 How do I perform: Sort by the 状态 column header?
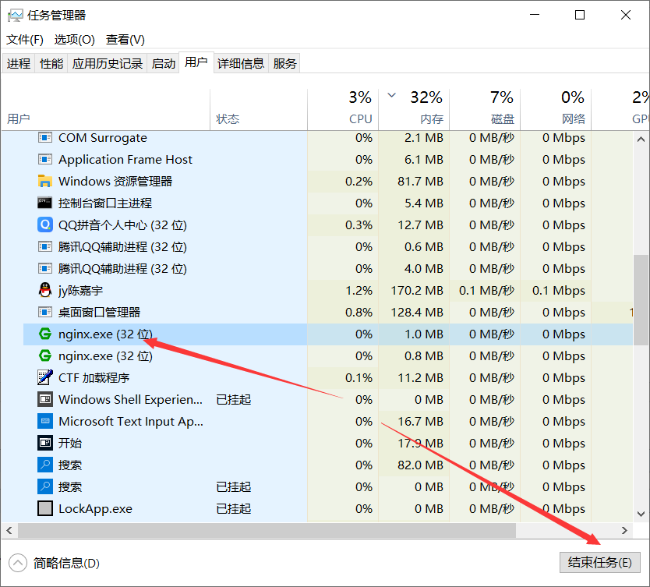point(259,108)
